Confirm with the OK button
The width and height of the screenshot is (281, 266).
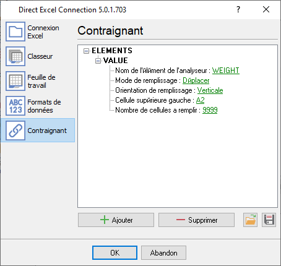pos(115,252)
